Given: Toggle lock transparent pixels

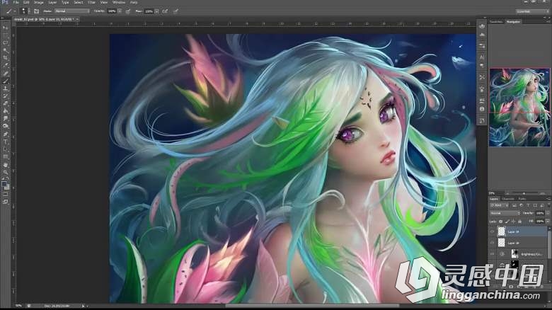Looking at the screenshot, I should coord(501,222).
